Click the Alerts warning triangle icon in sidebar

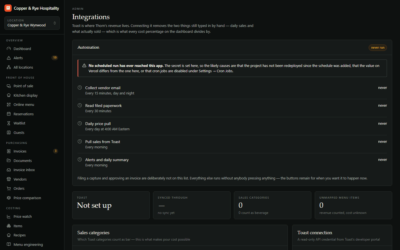(x=9, y=58)
